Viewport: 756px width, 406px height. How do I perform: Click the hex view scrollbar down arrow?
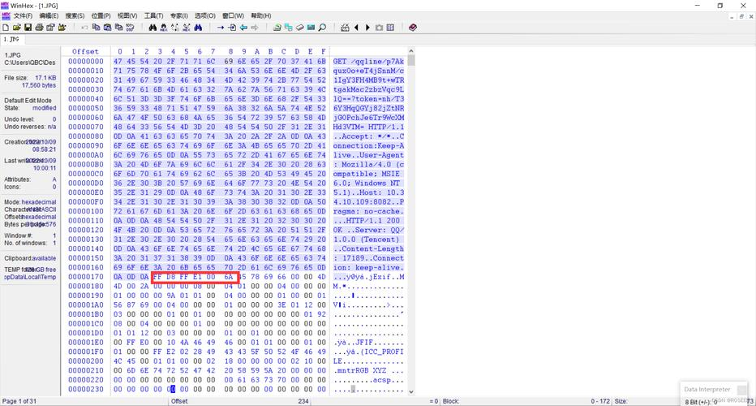[410, 391]
